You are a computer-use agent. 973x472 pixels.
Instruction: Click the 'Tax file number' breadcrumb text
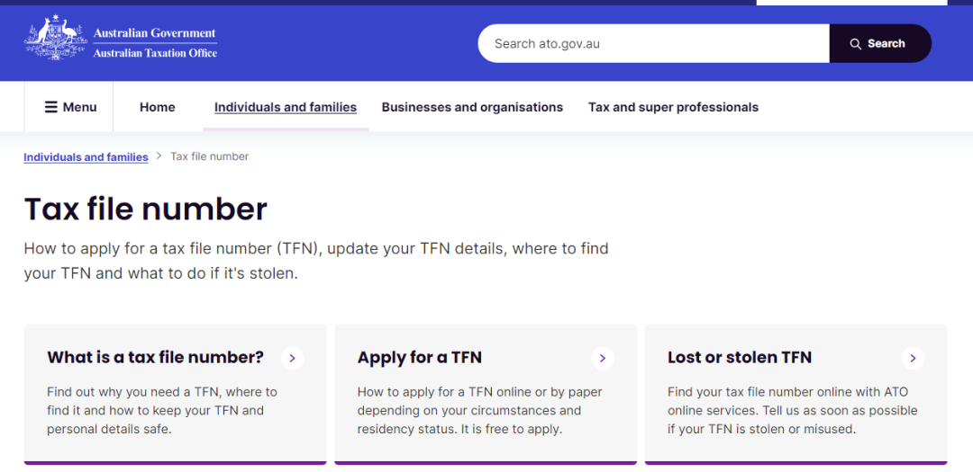click(210, 156)
